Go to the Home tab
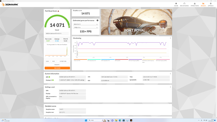The height and width of the screenshot is (122, 217). pos(176,4)
